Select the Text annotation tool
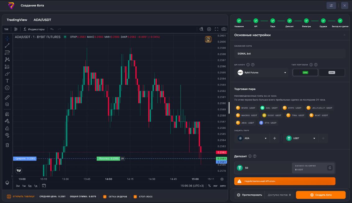 [7, 81]
